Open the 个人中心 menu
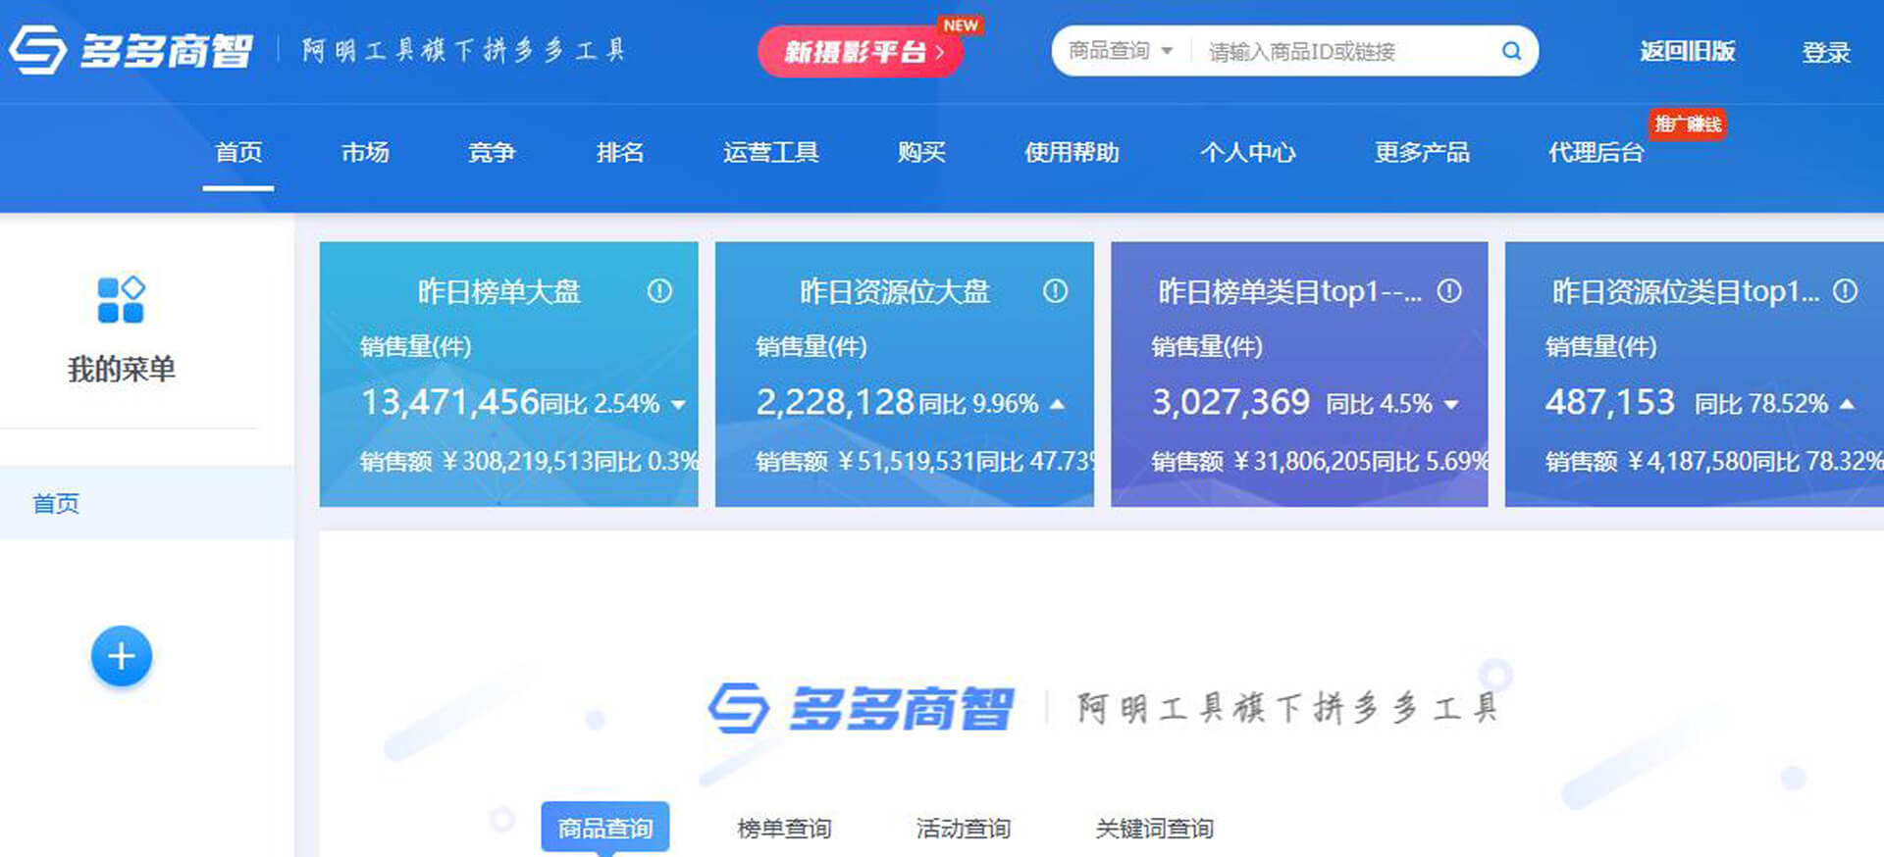 pyautogui.click(x=1248, y=153)
